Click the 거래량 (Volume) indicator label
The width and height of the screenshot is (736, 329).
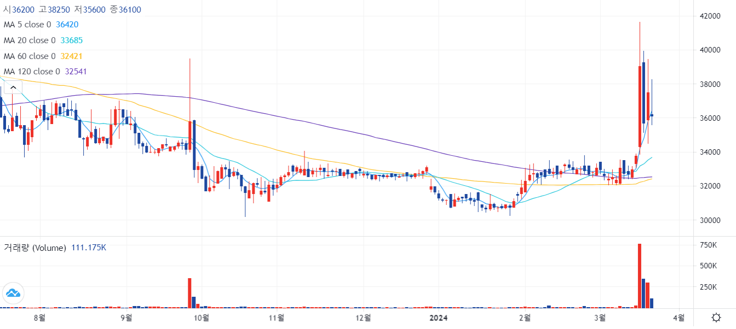(35, 248)
